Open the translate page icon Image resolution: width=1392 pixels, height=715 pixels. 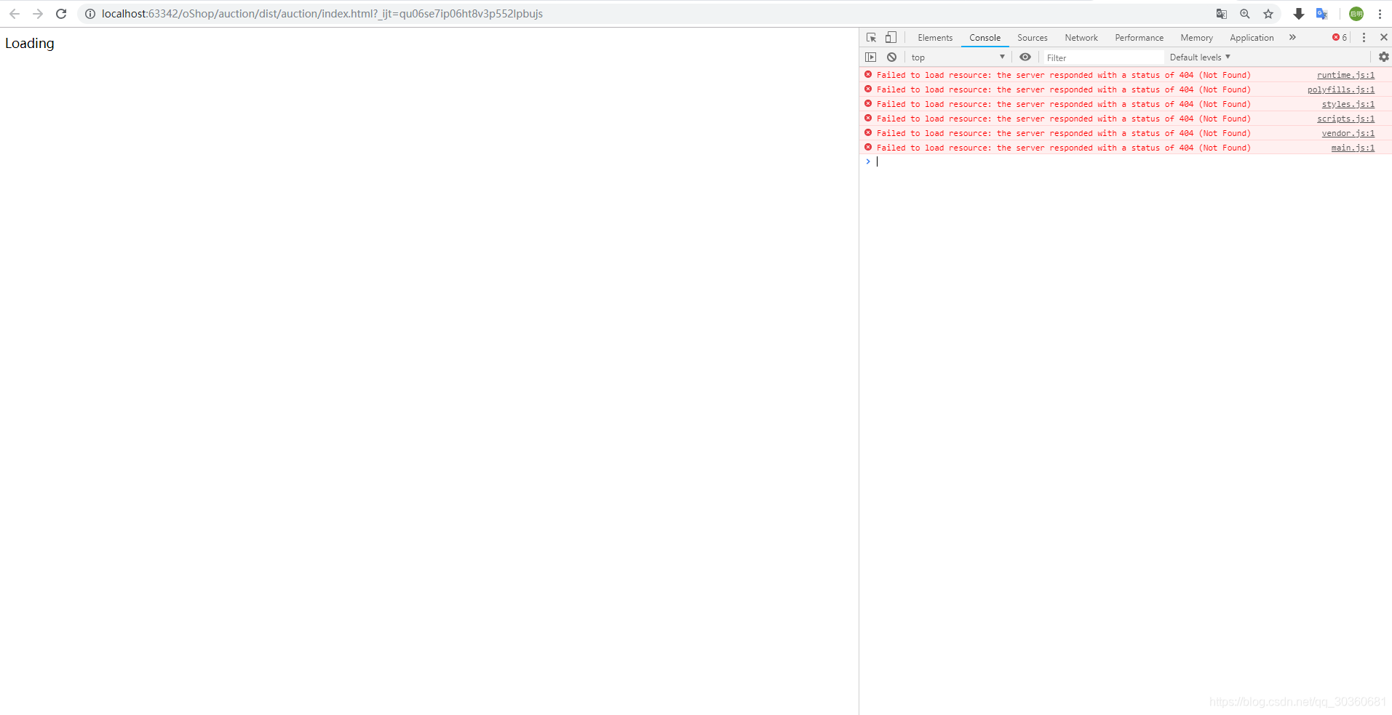1222,14
